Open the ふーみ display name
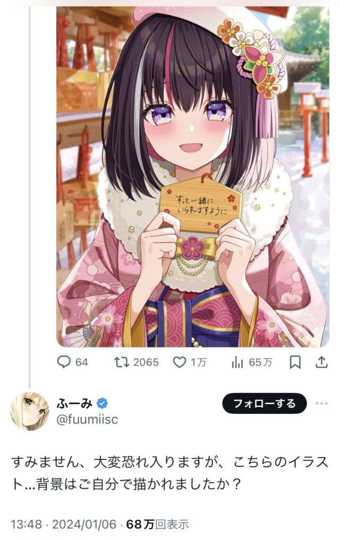 tap(74, 403)
